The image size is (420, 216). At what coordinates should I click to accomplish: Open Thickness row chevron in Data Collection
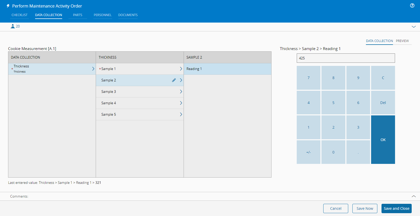[93, 69]
